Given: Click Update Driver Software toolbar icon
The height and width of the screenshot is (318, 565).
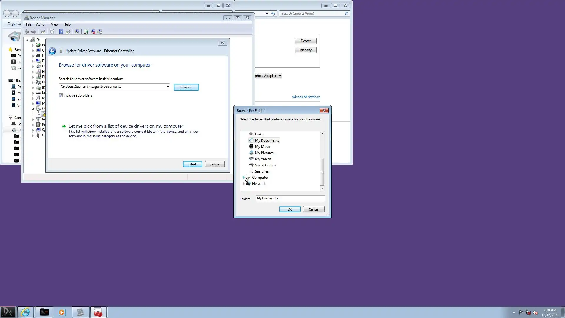Looking at the screenshot, I should click(86, 32).
